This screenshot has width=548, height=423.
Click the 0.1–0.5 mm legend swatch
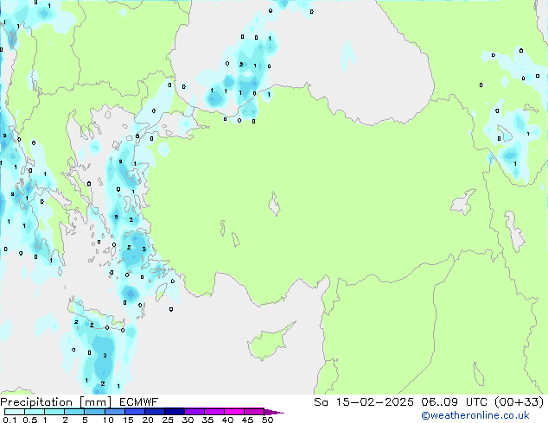pos(15,412)
